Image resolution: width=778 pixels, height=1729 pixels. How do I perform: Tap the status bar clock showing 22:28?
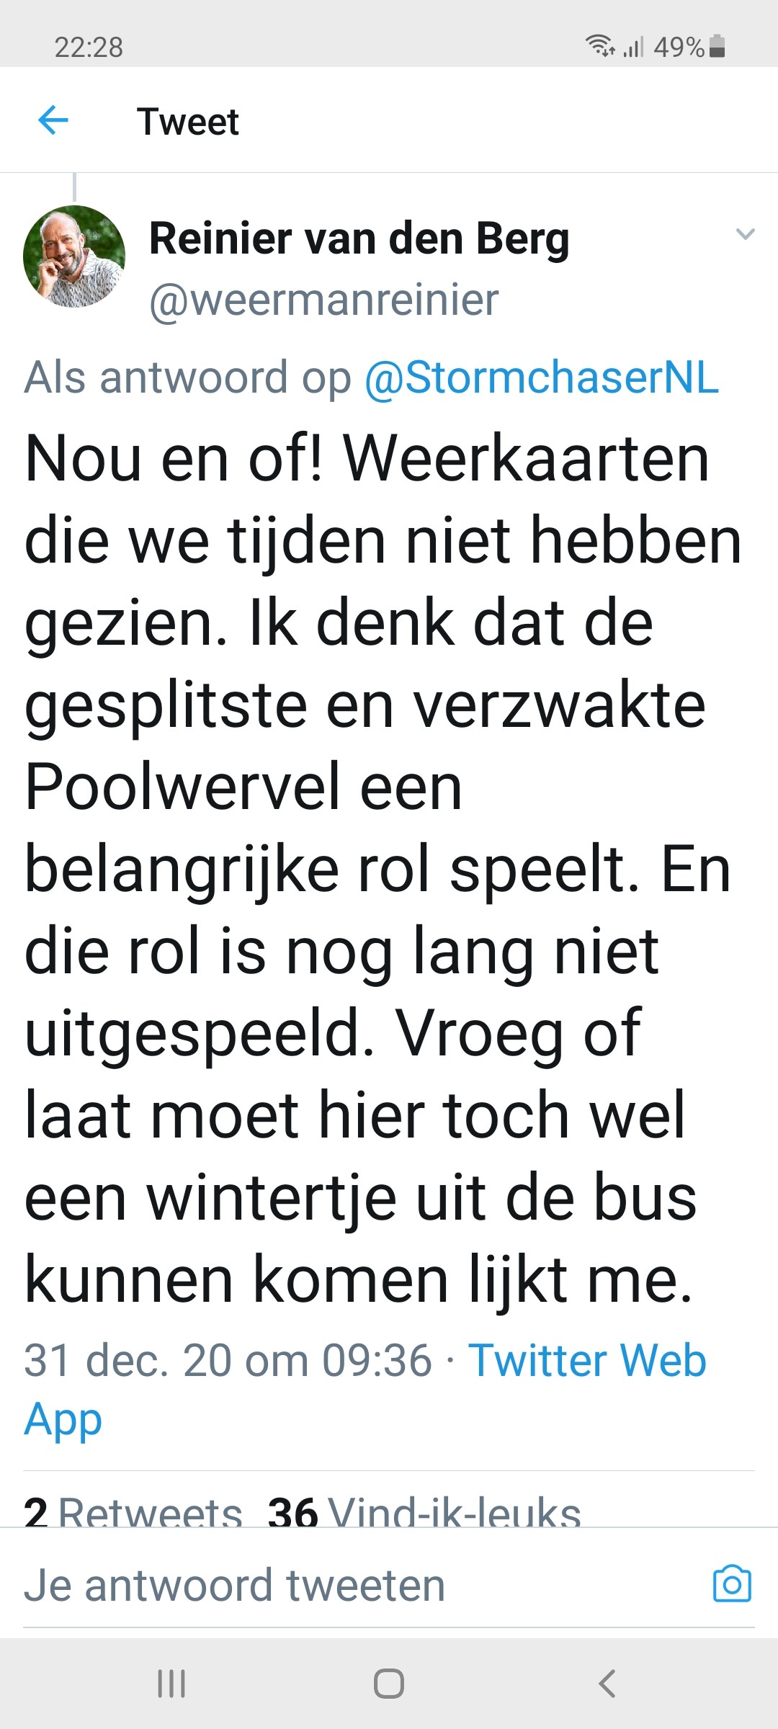(x=89, y=47)
